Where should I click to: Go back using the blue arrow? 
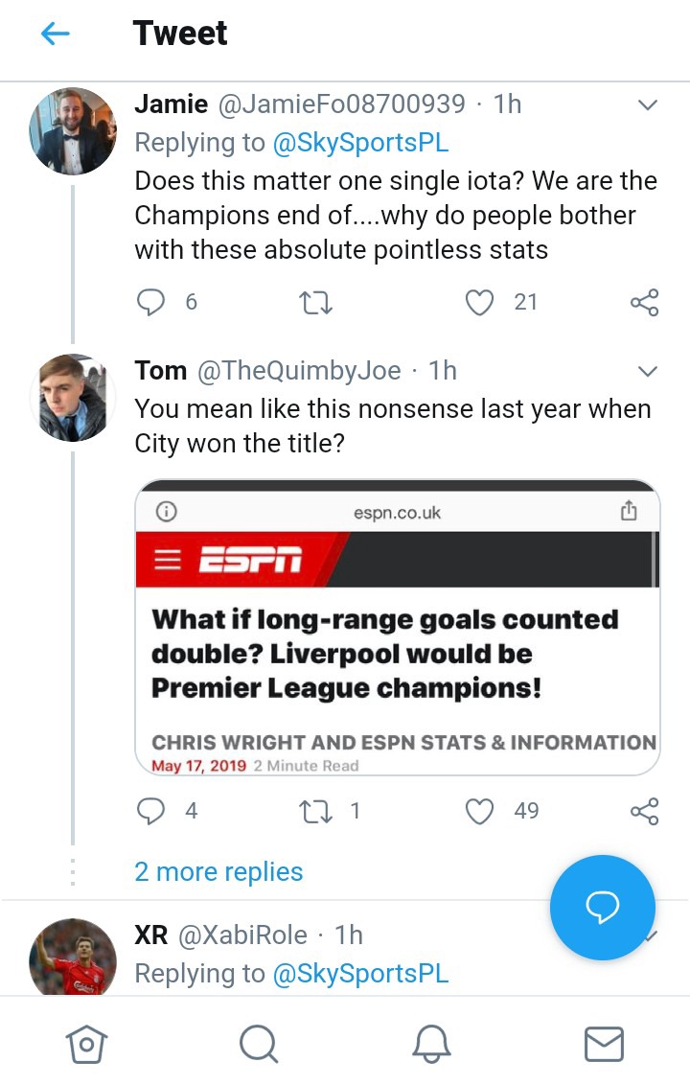pyautogui.click(x=56, y=34)
